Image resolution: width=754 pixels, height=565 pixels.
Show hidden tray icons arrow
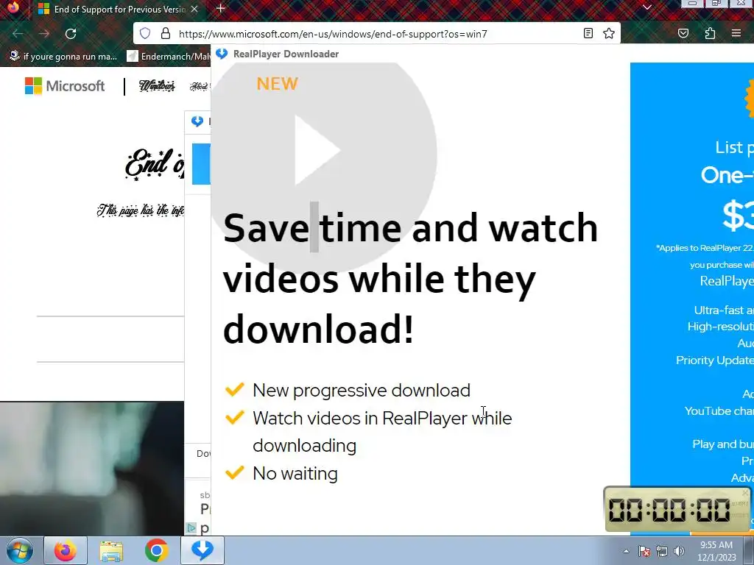(626, 551)
